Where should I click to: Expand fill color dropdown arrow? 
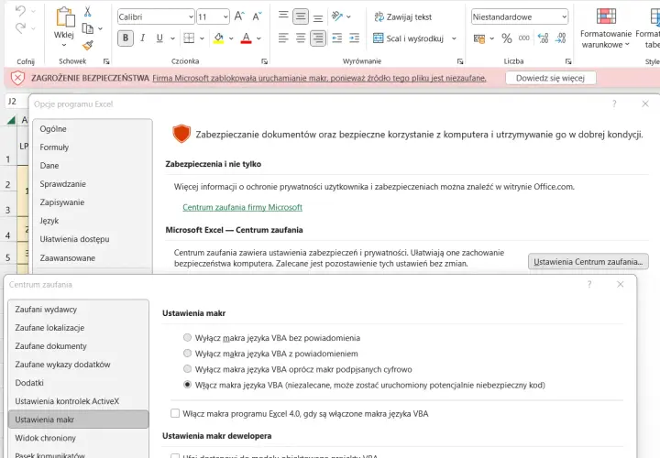point(231,38)
